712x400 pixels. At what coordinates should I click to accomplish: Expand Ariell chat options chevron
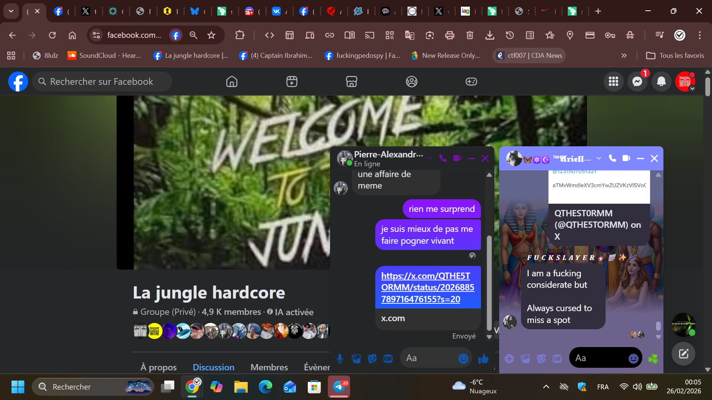(599, 159)
